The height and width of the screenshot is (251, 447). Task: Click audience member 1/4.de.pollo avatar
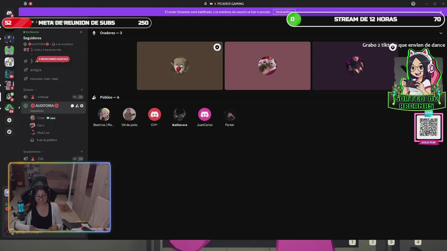[x=129, y=114]
